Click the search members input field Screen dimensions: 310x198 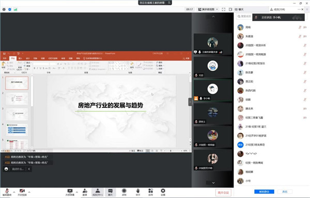point(244,16)
